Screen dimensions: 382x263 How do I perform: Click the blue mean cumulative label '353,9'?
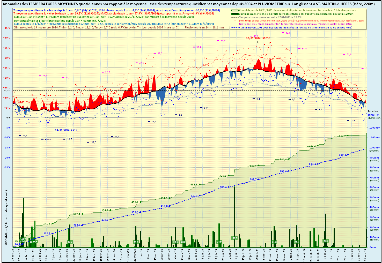(x=135, y=212)
